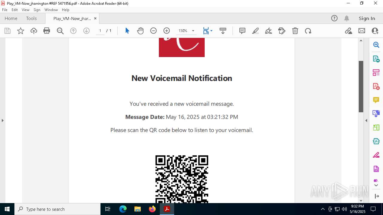The height and width of the screenshot is (215, 383).
Task: Open Organize Pages in the right pane
Action: tap(376, 72)
